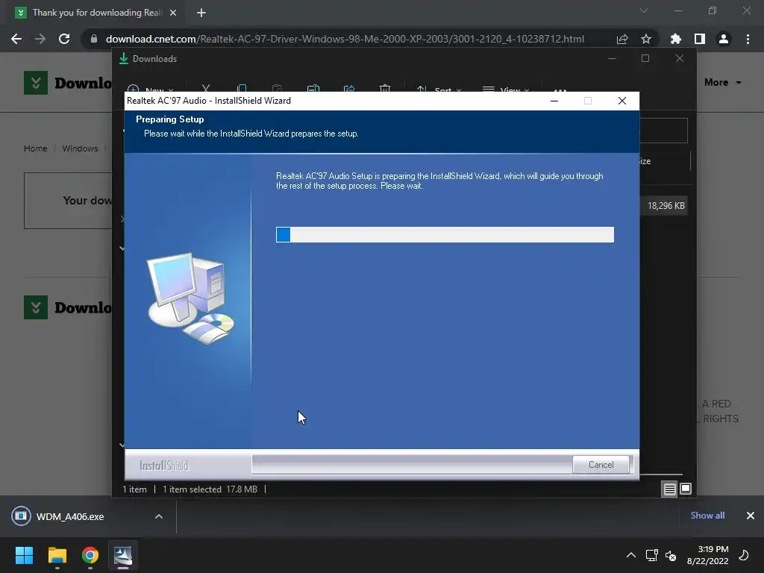Image resolution: width=764 pixels, height=573 pixels.
Task: Switch Downloads window to details view
Action: point(670,489)
